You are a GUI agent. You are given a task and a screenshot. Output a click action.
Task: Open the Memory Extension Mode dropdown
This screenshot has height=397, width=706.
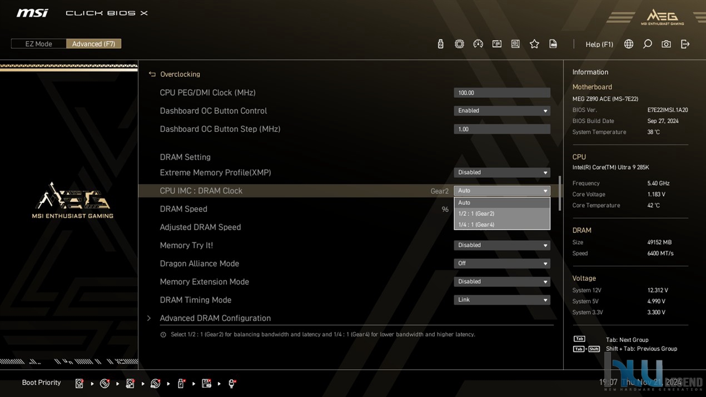(x=502, y=282)
